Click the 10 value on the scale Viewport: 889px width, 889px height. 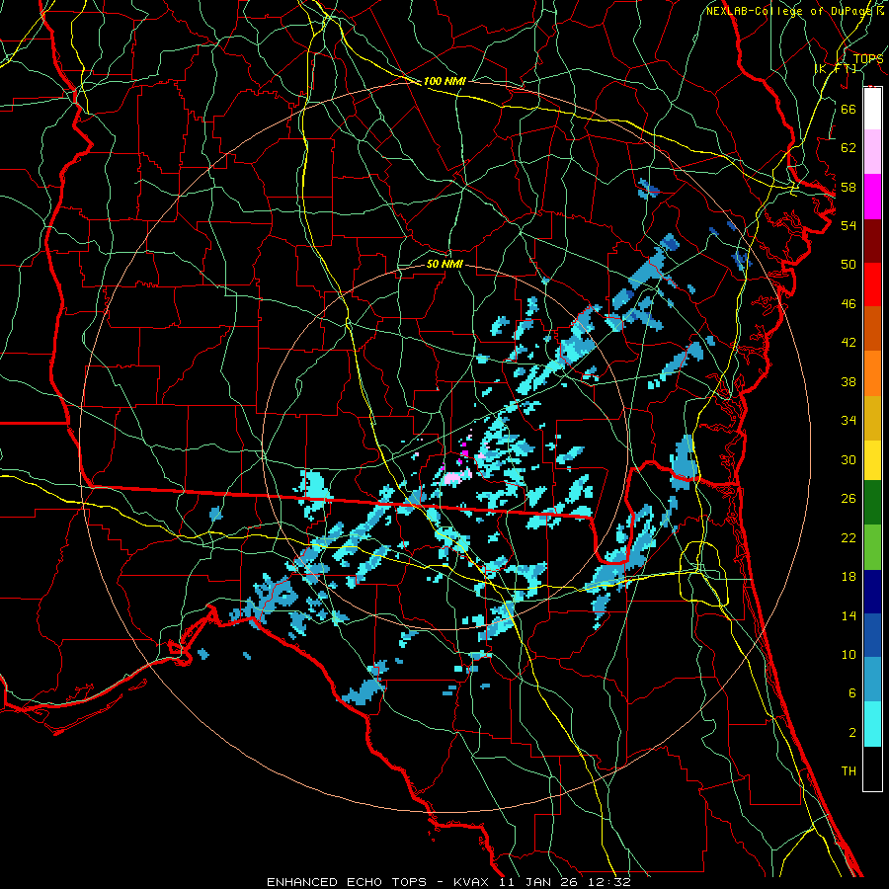[x=849, y=655]
